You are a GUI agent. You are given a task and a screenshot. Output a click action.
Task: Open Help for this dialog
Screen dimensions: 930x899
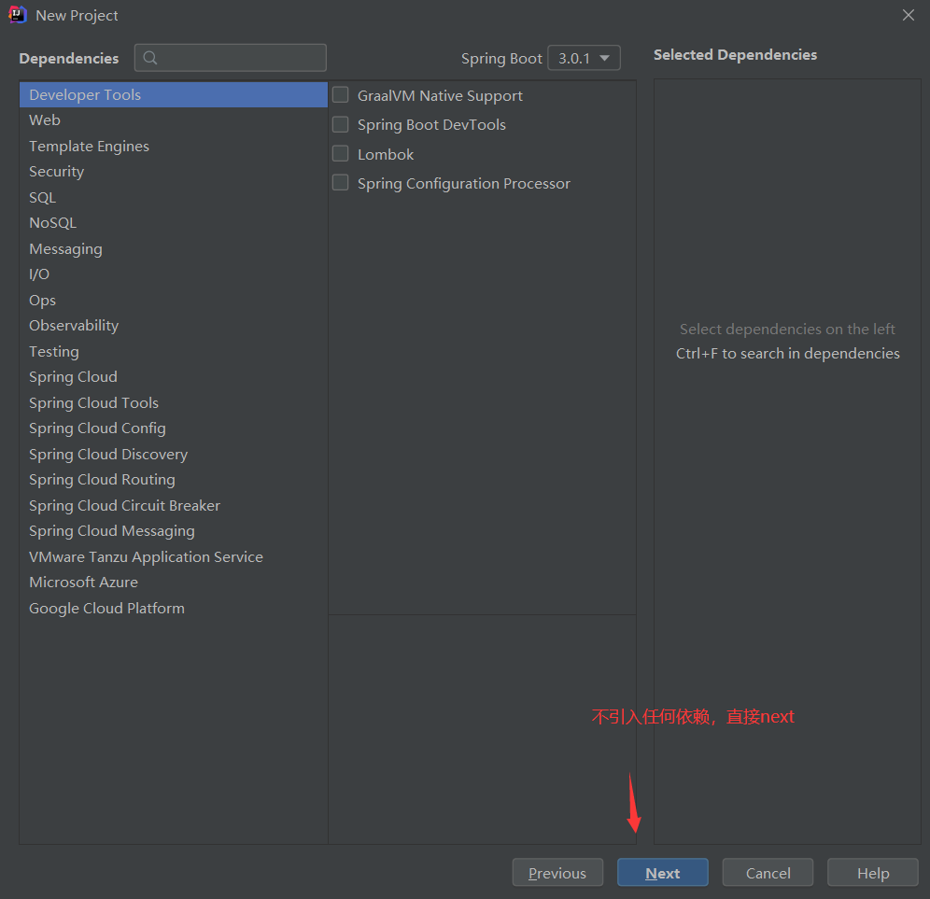pos(872,872)
